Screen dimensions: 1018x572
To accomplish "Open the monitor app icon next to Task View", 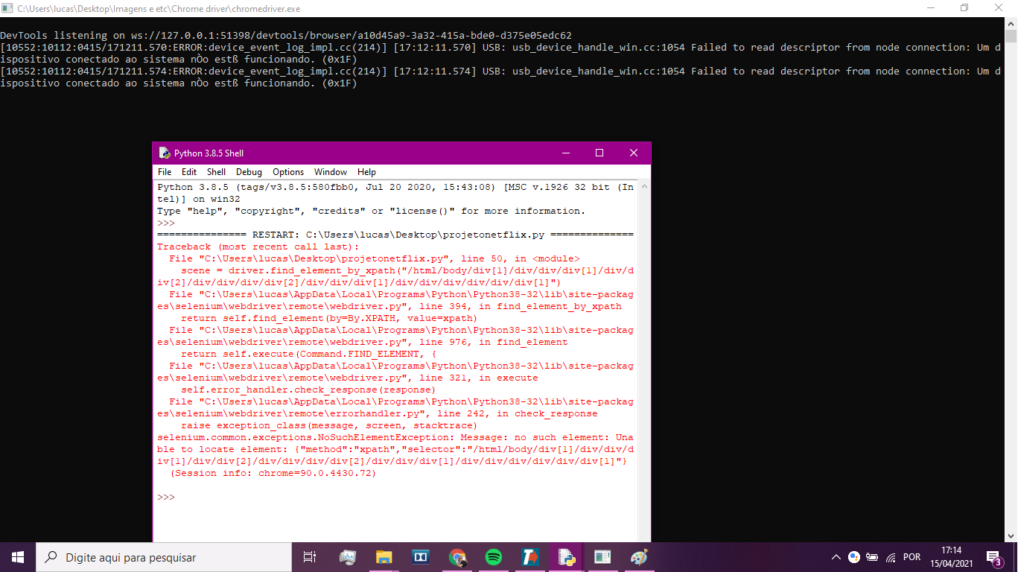I will tap(347, 557).
